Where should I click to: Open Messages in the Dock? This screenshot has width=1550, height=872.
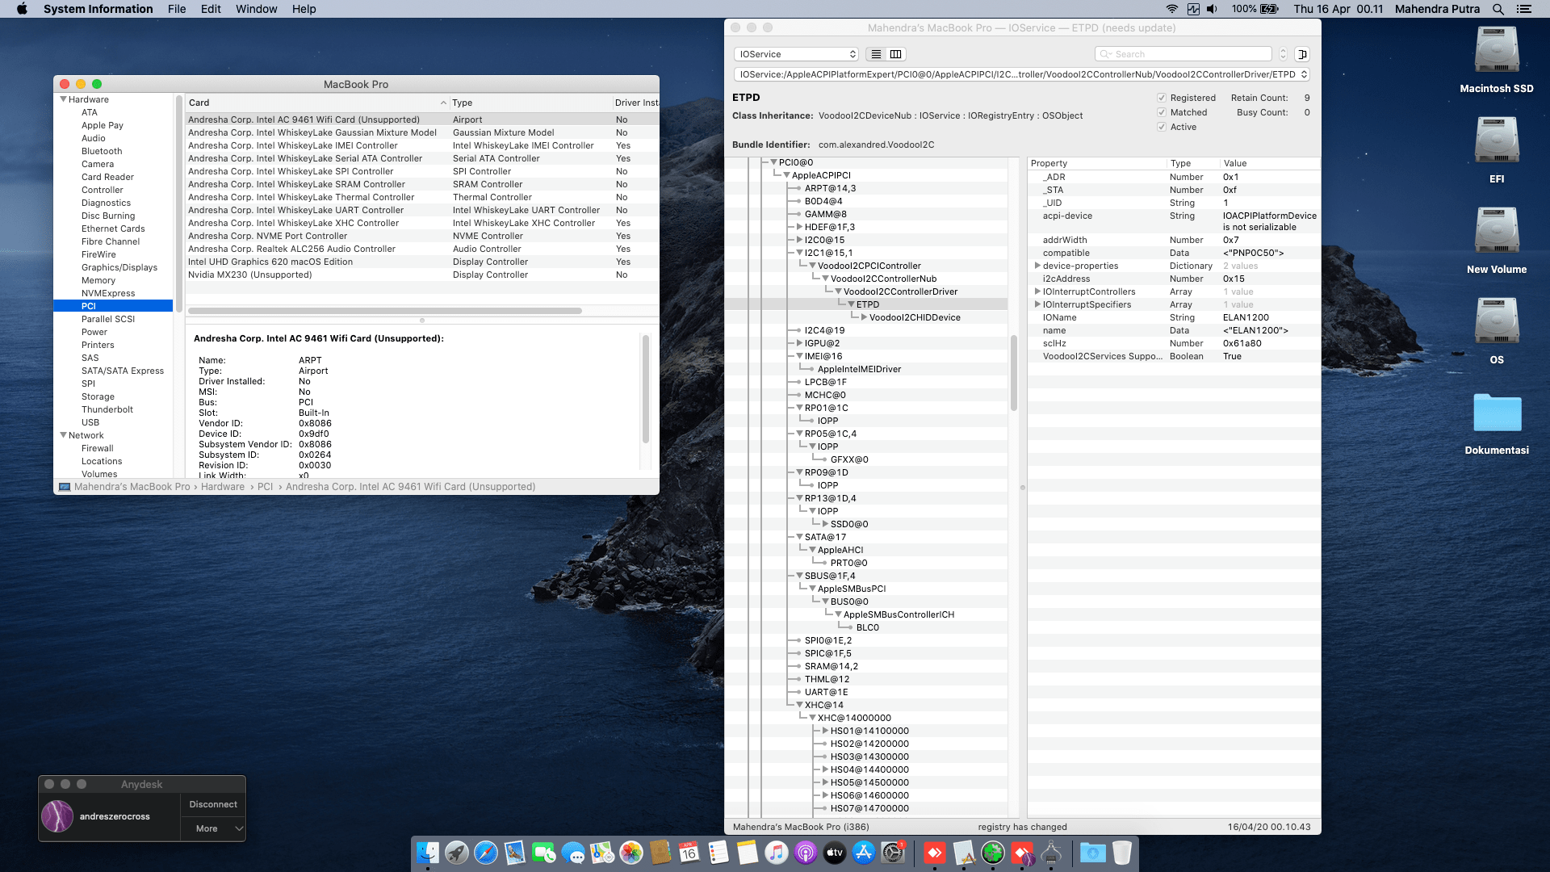(x=573, y=853)
